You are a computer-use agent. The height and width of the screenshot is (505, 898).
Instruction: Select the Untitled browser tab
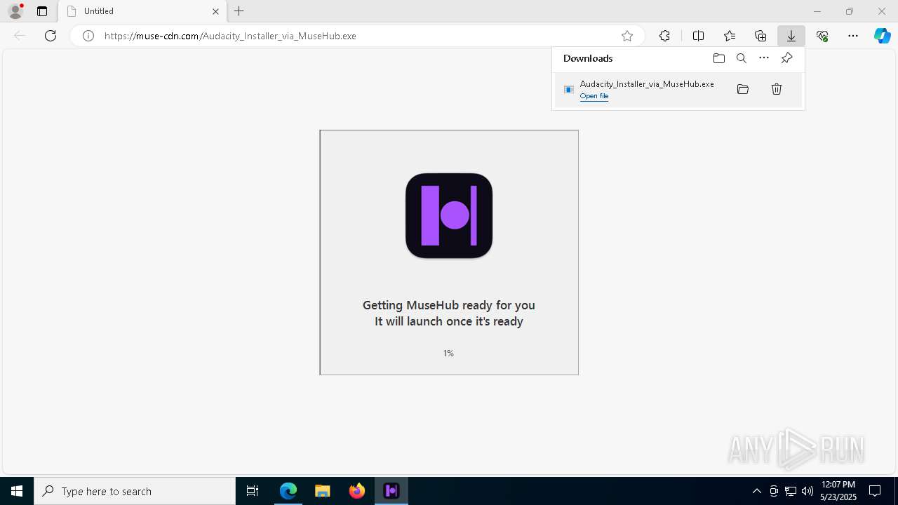tap(142, 11)
